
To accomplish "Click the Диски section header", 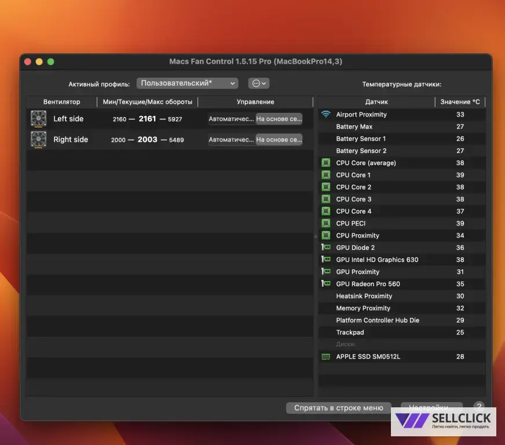I will click(346, 344).
